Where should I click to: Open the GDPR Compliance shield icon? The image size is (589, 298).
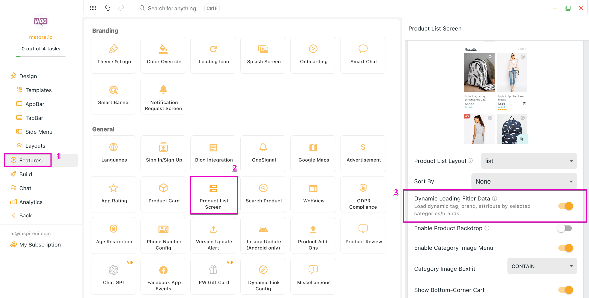point(363,188)
